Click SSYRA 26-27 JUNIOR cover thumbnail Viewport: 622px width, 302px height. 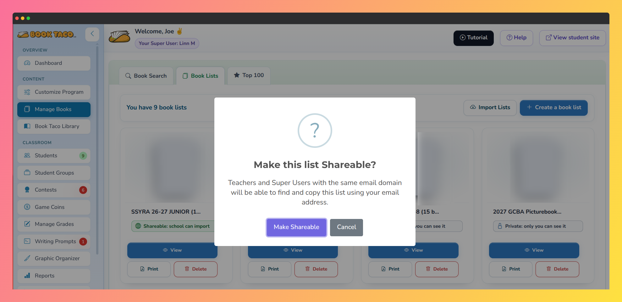pyautogui.click(x=170, y=168)
